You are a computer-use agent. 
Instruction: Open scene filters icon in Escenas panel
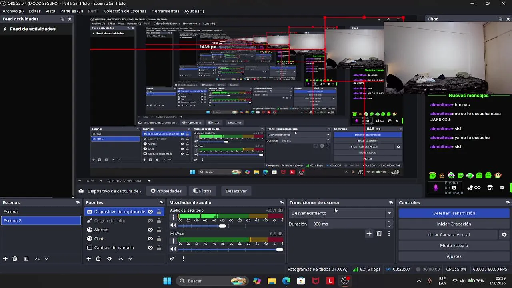pyautogui.click(x=26, y=259)
